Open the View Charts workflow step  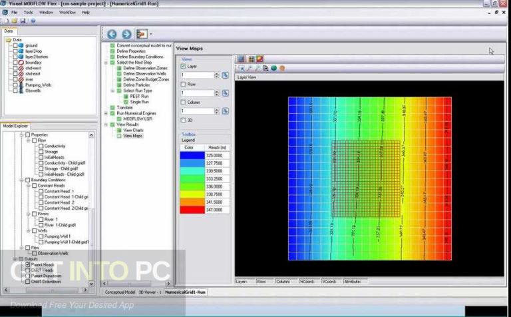click(133, 130)
